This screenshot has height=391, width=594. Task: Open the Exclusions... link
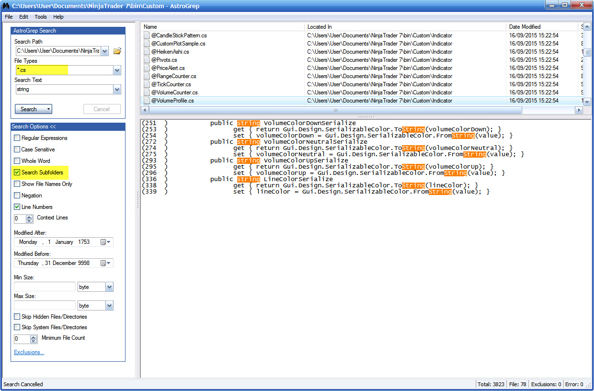[x=29, y=352]
